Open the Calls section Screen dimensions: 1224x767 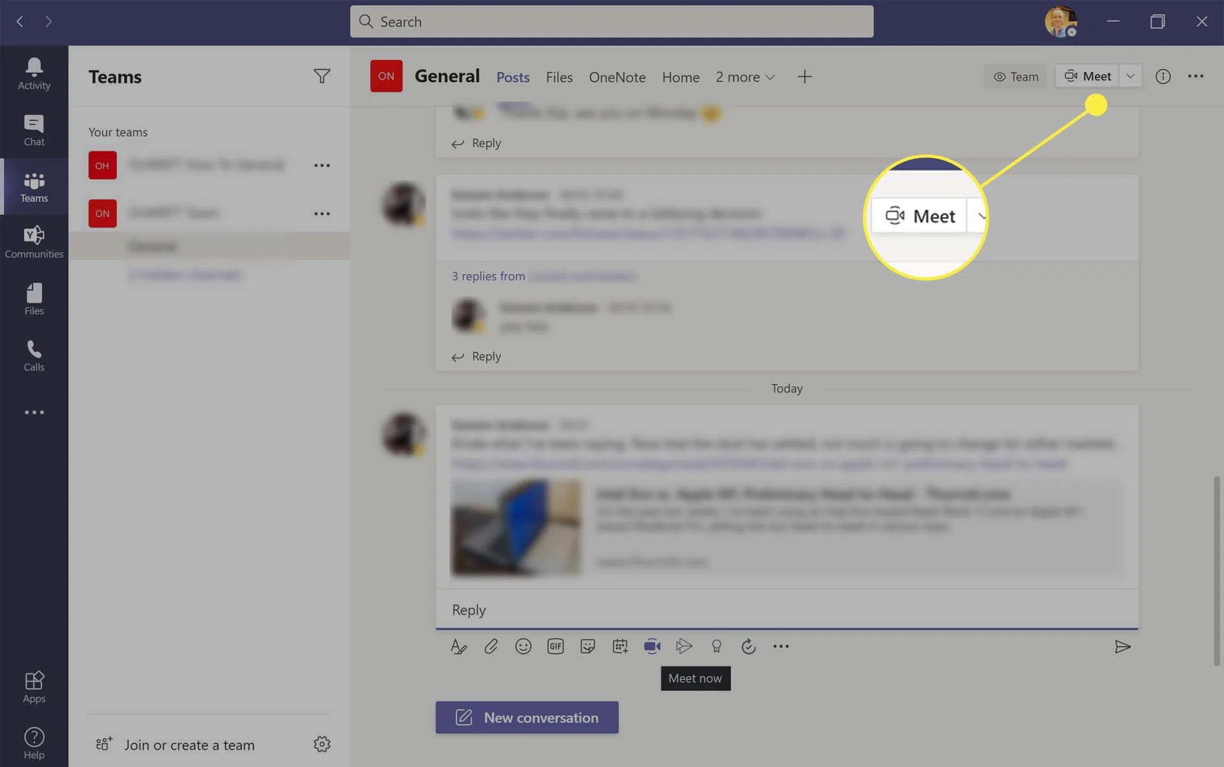(x=34, y=355)
